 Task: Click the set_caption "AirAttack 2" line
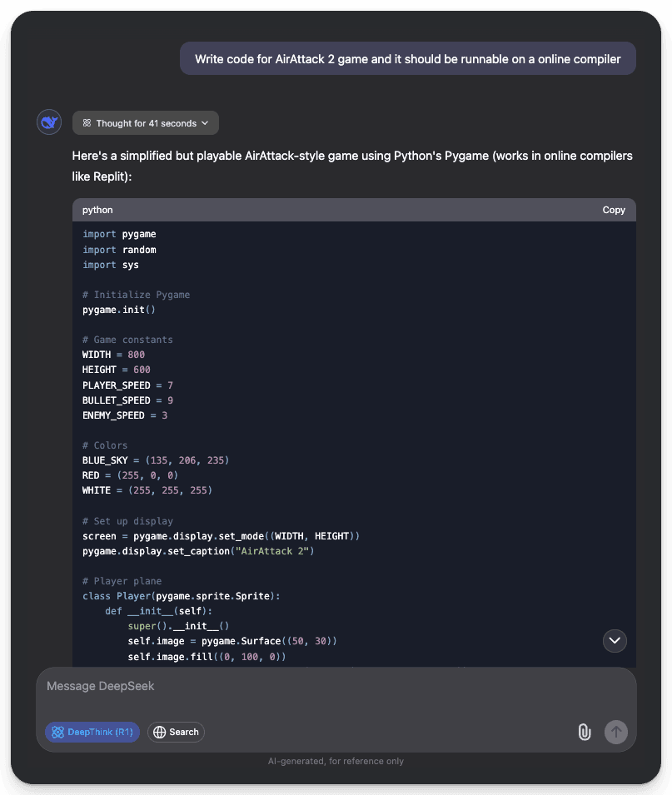pos(198,551)
